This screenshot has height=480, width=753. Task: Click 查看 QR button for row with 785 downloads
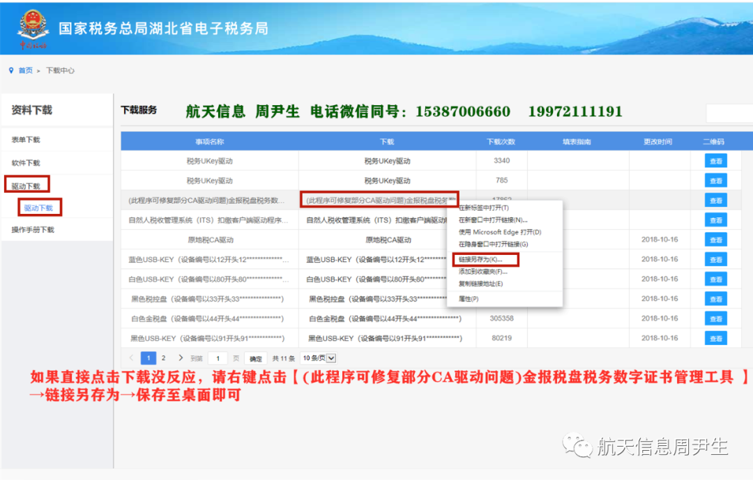pos(715,181)
